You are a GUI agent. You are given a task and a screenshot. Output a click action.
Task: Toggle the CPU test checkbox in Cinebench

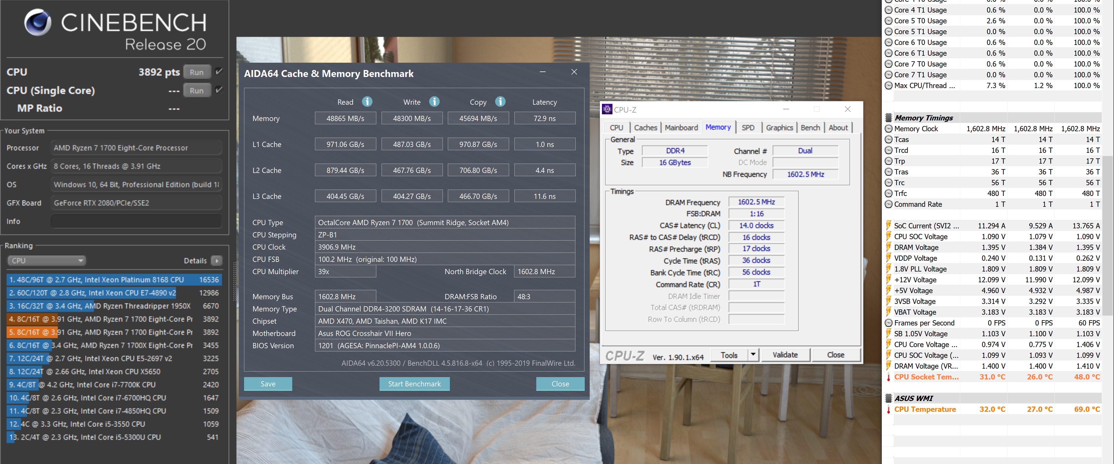219,71
